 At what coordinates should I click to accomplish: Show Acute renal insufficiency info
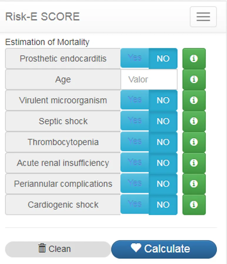tap(194, 163)
